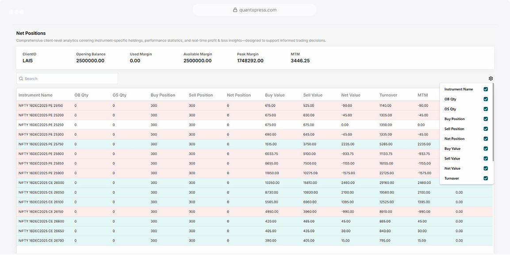Click ClientID value LAI5
The height and width of the screenshot is (255, 510).
(28, 61)
